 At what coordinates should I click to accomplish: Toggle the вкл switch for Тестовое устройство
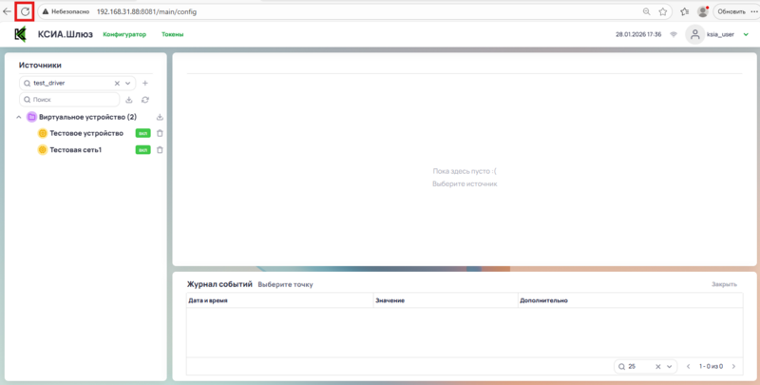[142, 133]
